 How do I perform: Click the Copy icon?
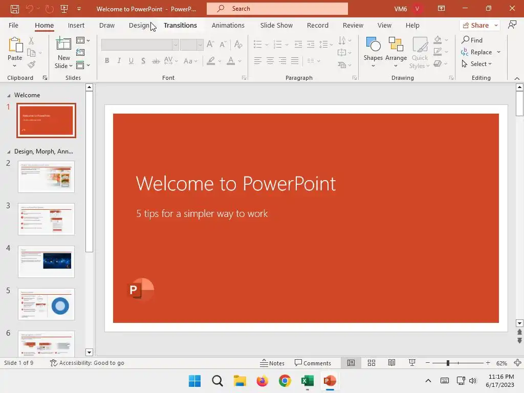pos(31,53)
